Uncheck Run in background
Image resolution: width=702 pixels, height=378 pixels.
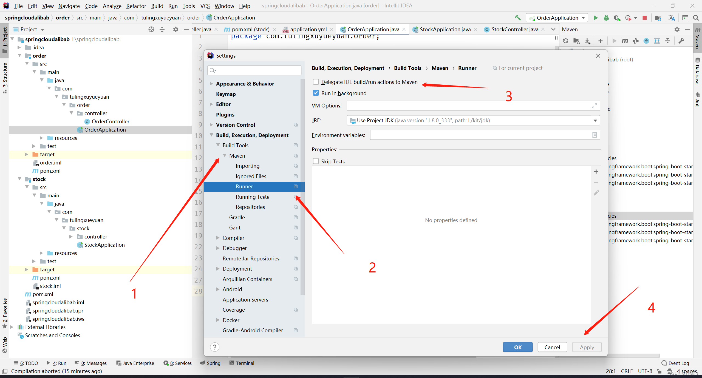316,93
